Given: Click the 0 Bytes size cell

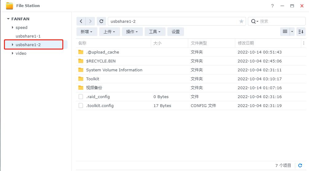Looking at the screenshot, I should coord(161,97).
